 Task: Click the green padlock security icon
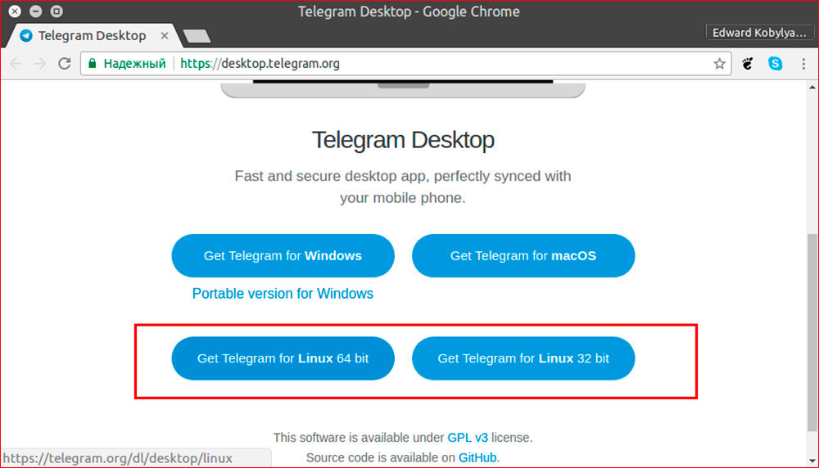[x=93, y=64]
